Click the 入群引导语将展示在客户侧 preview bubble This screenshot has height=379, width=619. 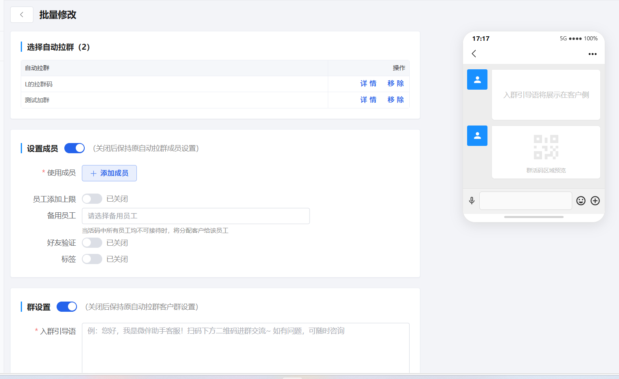pos(546,95)
